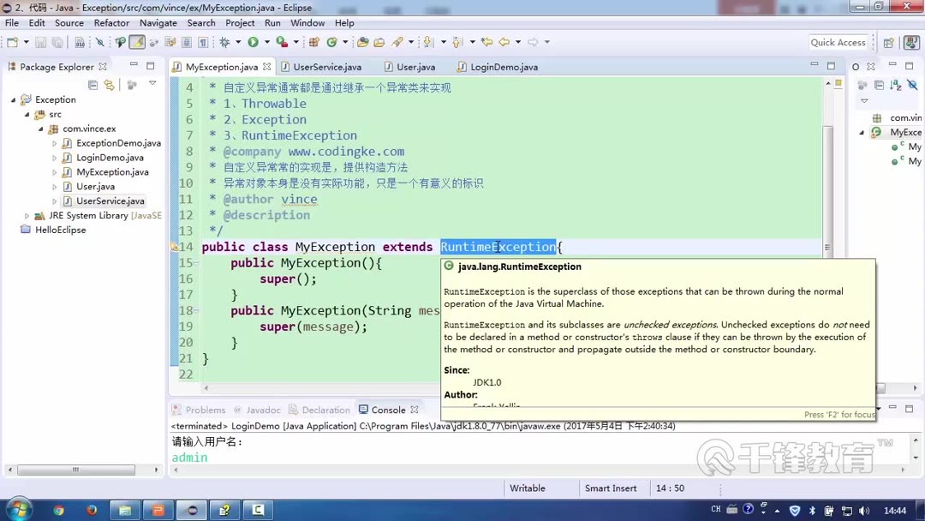Select the Java perspective icon at top right
The width and height of the screenshot is (925, 521).
tap(911, 42)
